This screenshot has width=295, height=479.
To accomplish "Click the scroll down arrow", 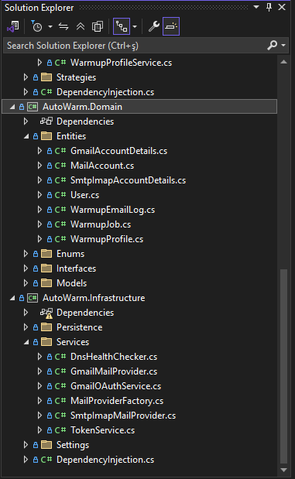I will (283, 470).
